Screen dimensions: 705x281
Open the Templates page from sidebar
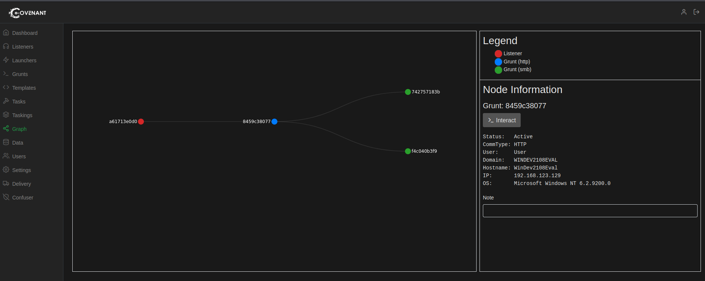point(24,88)
